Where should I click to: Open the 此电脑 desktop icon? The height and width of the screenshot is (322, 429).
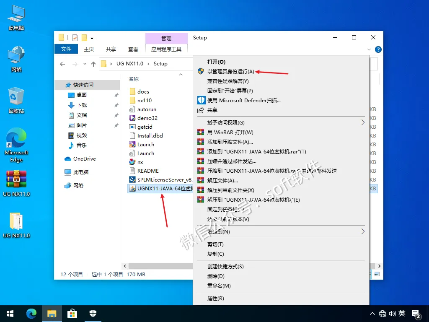(x=16, y=18)
